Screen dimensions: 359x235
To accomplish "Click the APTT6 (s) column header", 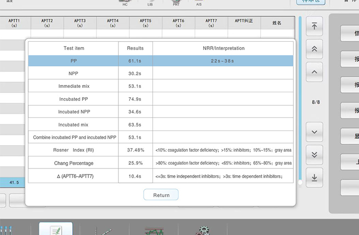I will pyautogui.click(x=179, y=23).
